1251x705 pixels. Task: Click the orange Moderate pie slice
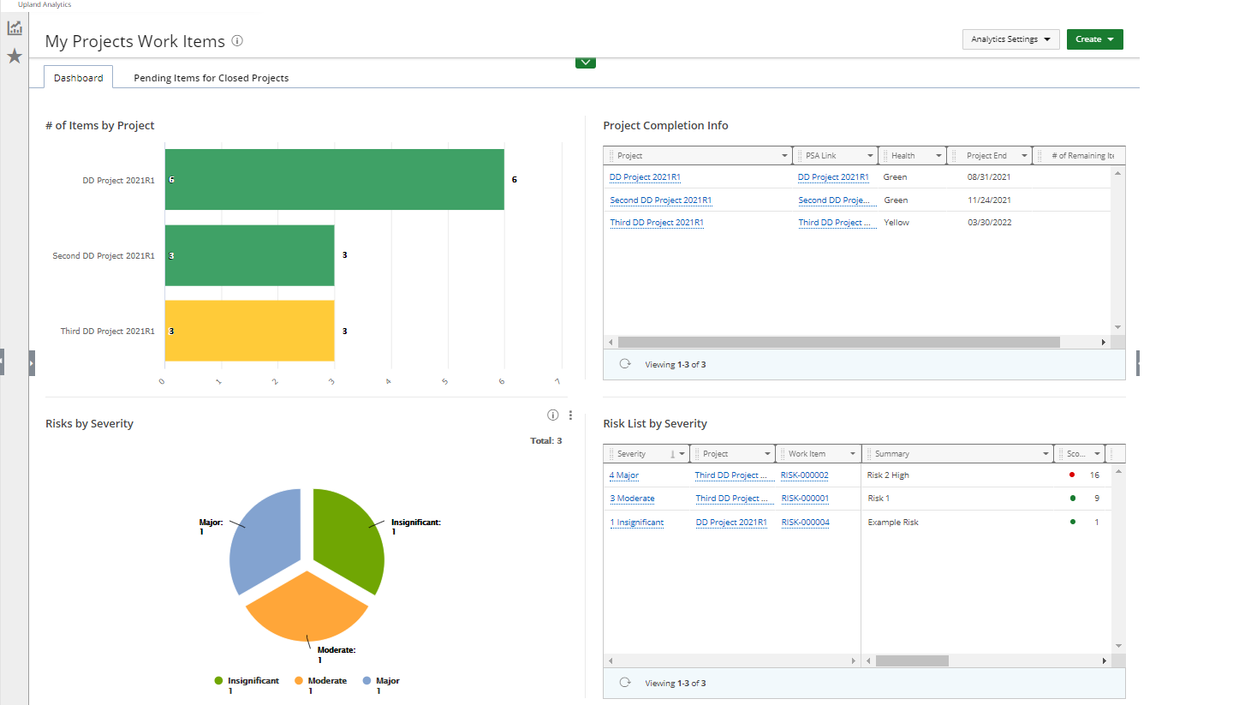306,608
